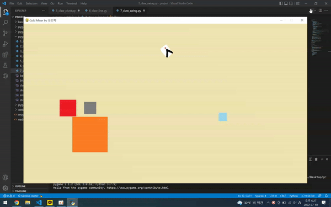Image resolution: width=331 pixels, height=207 pixels.
Task: Kill terminal with the trash icon
Action: tap(316, 160)
